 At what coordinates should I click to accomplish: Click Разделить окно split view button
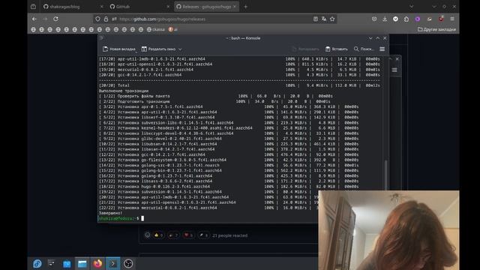click(x=158, y=49)
